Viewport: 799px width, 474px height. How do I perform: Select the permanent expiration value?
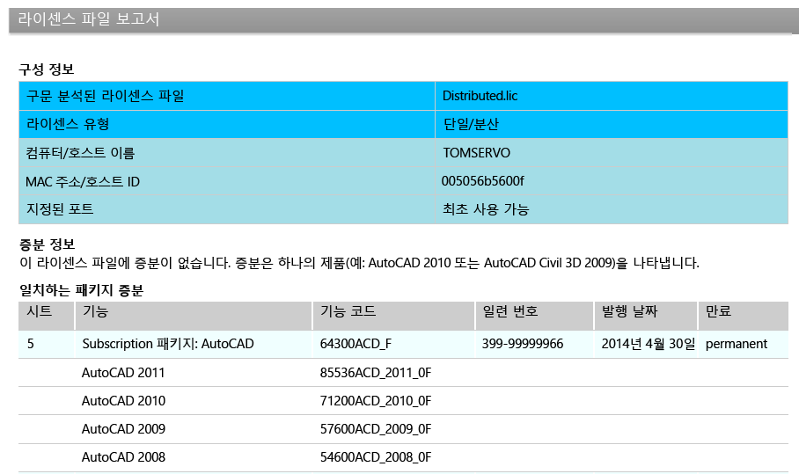737,344
